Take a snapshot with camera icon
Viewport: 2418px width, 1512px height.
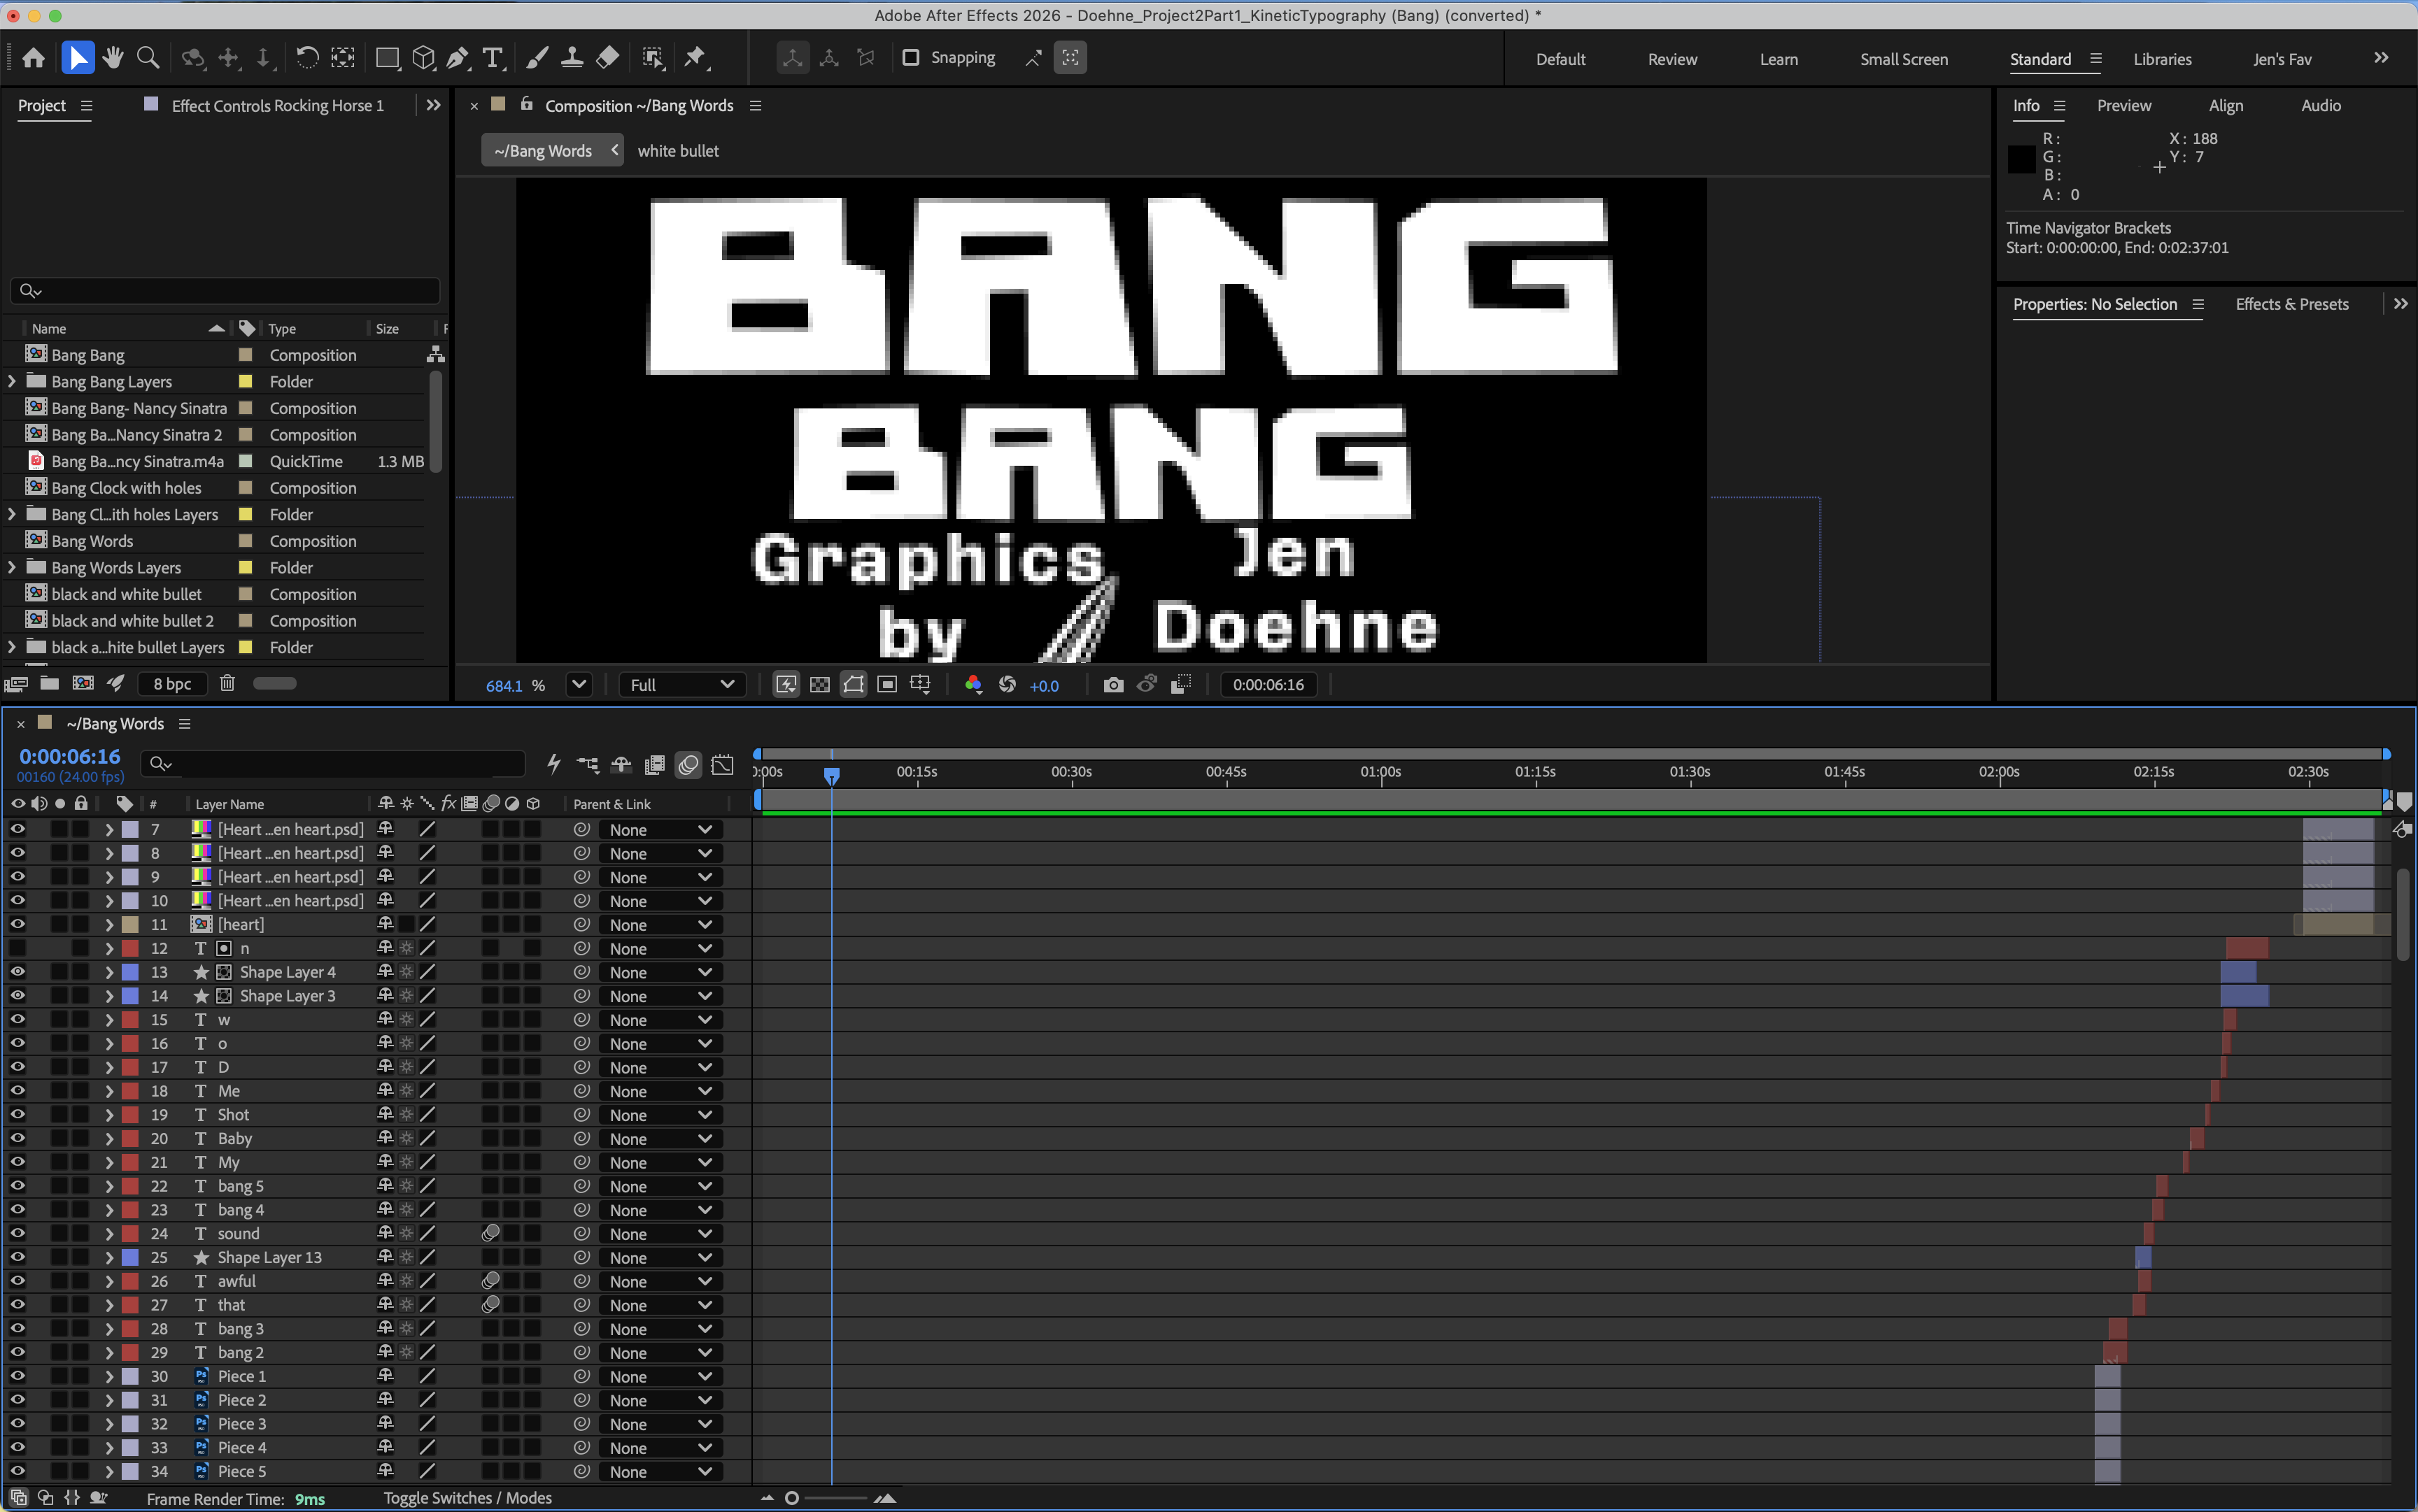point(1113,685)
